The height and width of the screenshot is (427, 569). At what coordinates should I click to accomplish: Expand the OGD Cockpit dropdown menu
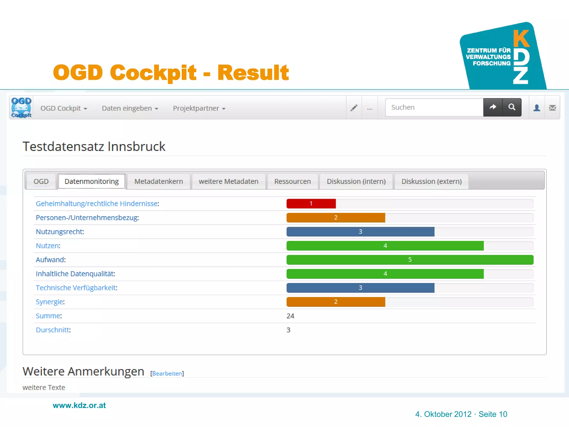coord(64,108)
